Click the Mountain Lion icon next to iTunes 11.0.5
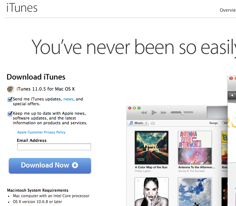This screenshot has height=206, width=236. pos(11,89)
